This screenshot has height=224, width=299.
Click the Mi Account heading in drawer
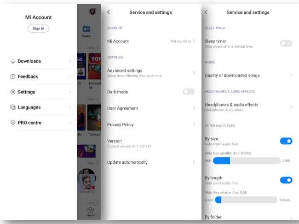(x=38, y=18)
